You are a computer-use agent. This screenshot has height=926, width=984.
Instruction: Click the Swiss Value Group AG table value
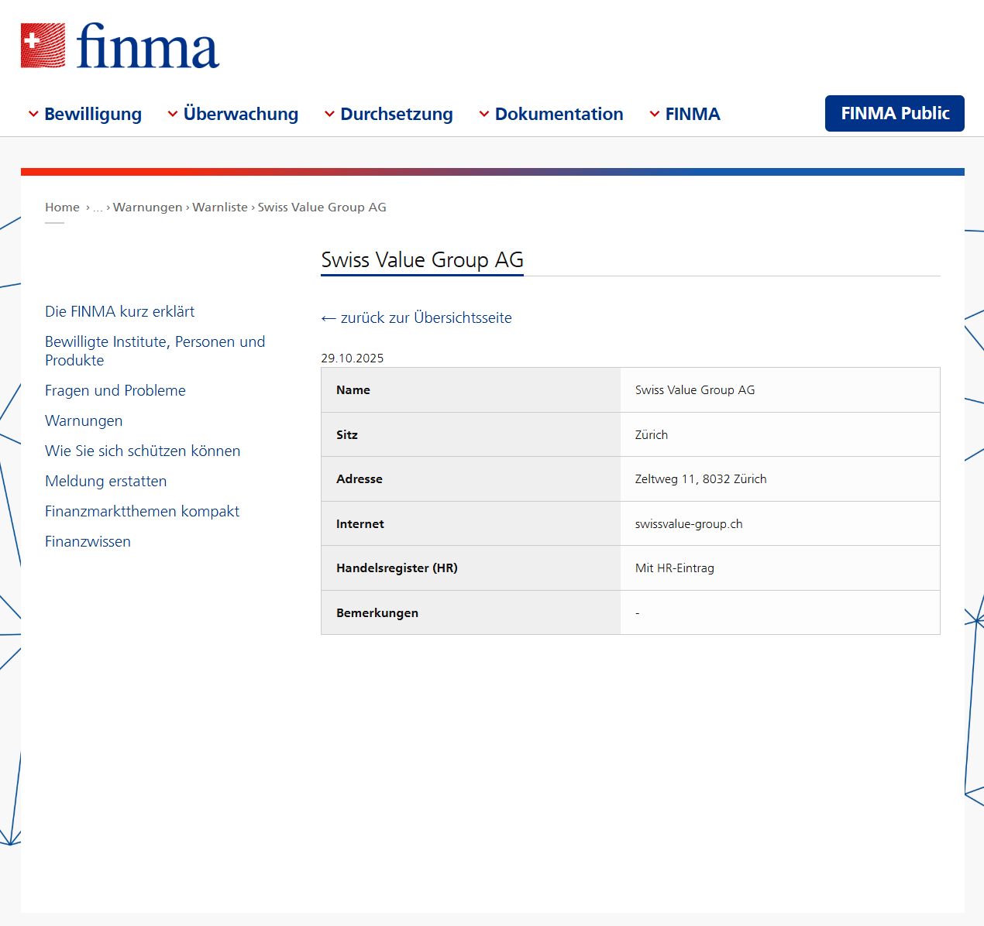click(x=695, y=390)
